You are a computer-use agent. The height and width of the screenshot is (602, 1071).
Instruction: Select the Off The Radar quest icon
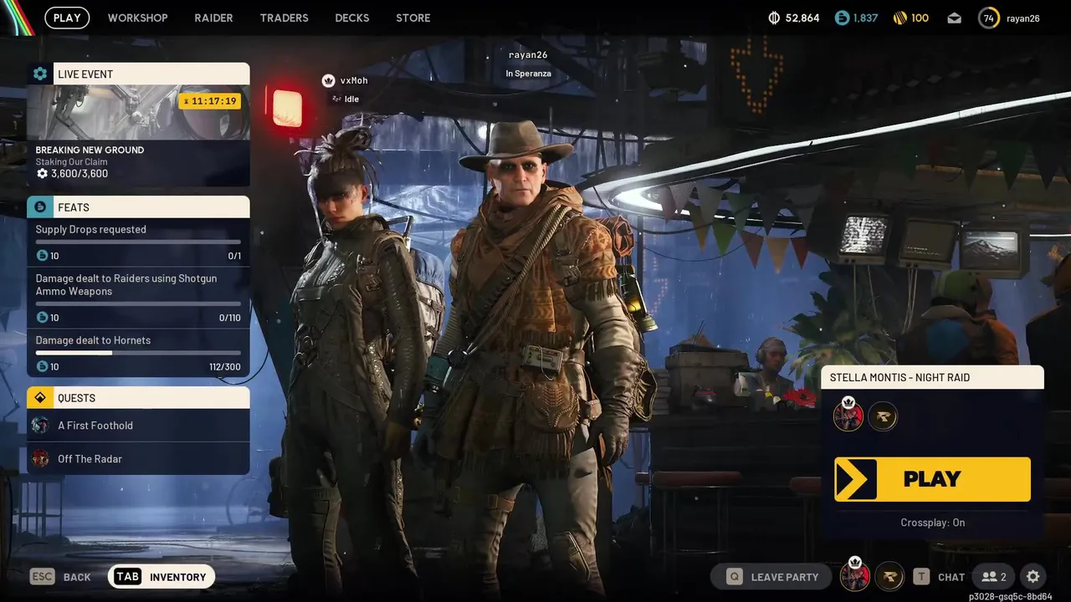pos(40,458)
